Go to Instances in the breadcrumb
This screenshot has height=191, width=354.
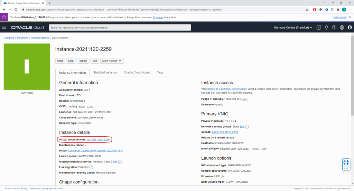(22, 38)
